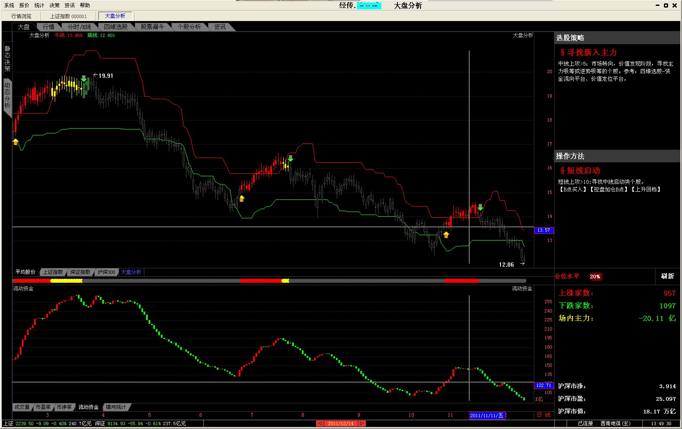This screenshot has width=682, height=429.
Task: Close the application window
Action: (674, 5)
